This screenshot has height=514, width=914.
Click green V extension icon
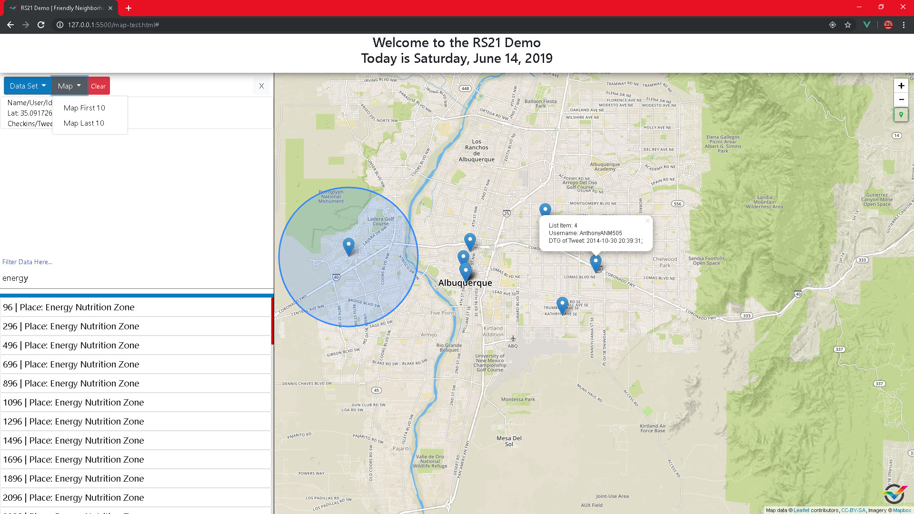pos(867,25)
